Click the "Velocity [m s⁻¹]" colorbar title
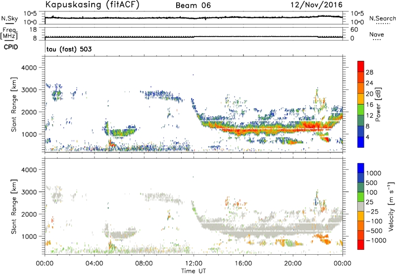This screenshot has height=274, width=396. click(x=391, y=206)
